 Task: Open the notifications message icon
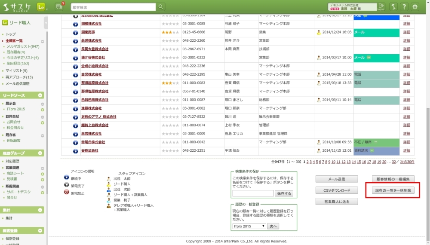coord(59,7)
